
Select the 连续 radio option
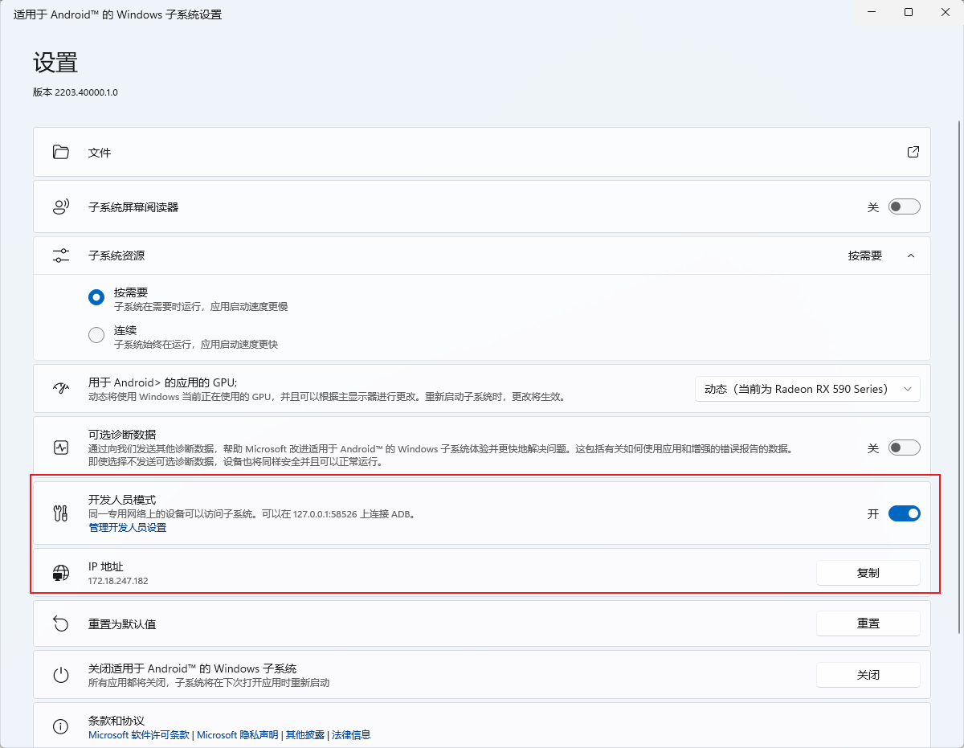[96, 335]
